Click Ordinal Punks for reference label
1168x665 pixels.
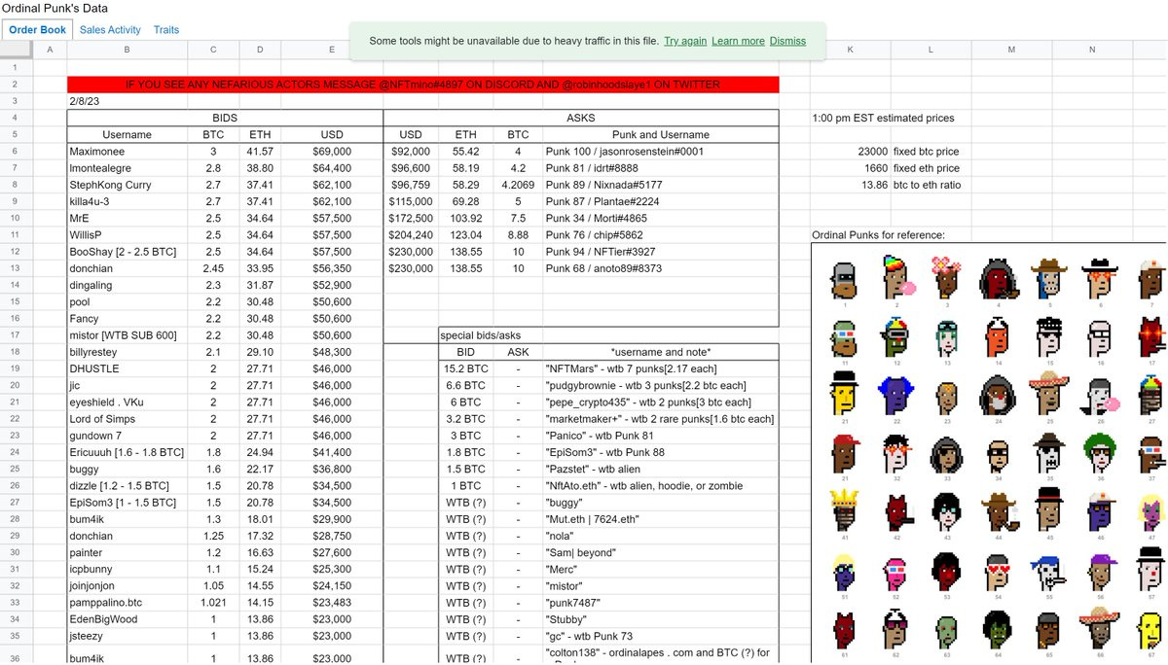coord(878,235)
